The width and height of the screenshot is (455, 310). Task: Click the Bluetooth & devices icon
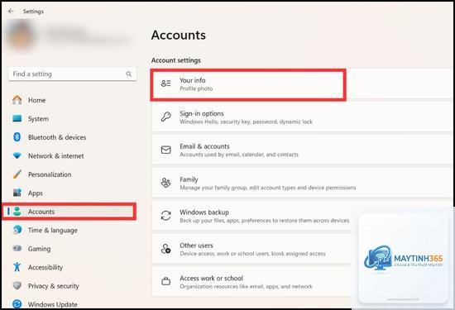(17, 137)
